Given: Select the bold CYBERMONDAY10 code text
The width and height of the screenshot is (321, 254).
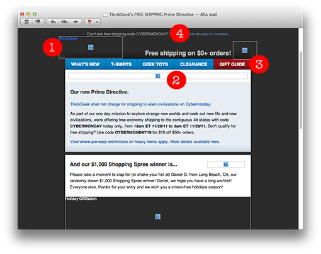Looking at the screenshot, I should [133, 132].
